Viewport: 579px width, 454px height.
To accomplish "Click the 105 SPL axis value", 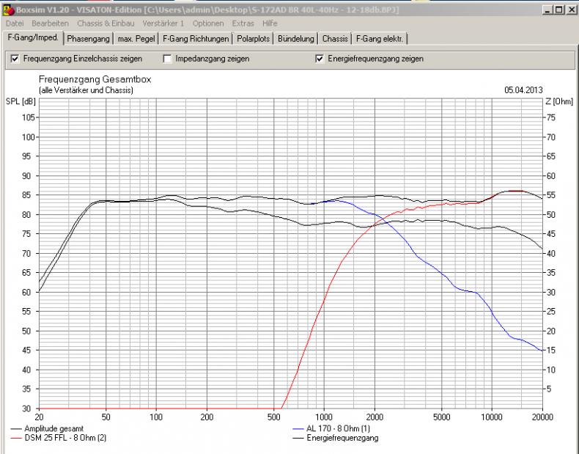I will [29, 117].
